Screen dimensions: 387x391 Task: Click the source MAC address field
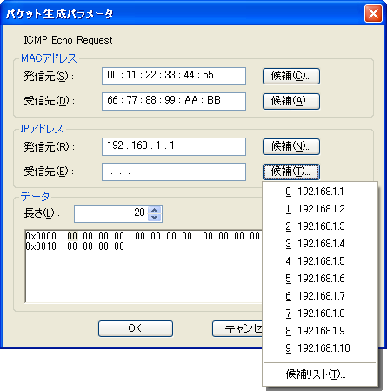point(174,76)
